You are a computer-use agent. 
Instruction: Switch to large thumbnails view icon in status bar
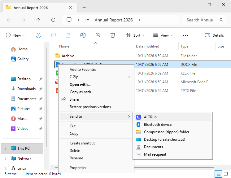[226, 174]
